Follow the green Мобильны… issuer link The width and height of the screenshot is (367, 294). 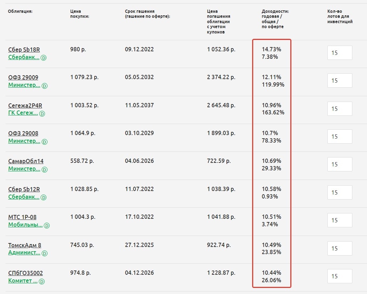click(25, 225)
